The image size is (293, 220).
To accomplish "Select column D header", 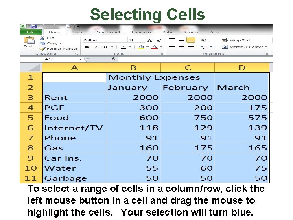I will tap(242, 68).
